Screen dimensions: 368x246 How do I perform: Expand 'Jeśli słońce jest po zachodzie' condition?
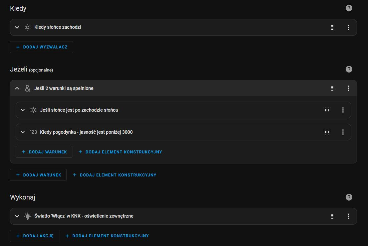tap(23, 110)
